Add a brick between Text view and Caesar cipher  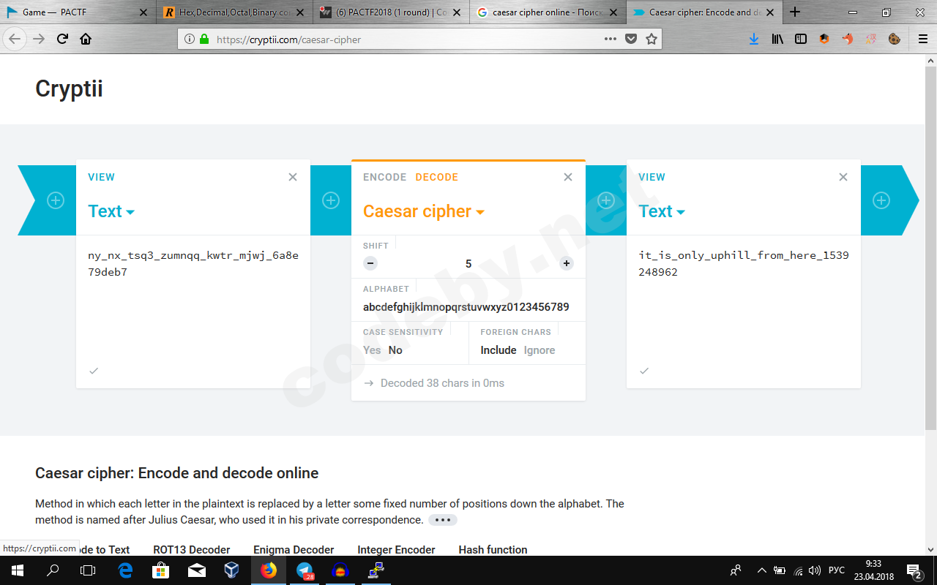[x=331, y=200]
